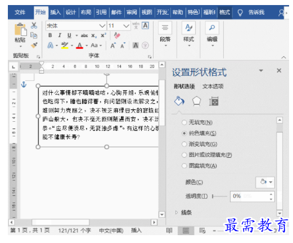Click the document vertical scroll down arrow
This screenshot has height=243, width=293.
pyautogui.click(x=162, y=214)
